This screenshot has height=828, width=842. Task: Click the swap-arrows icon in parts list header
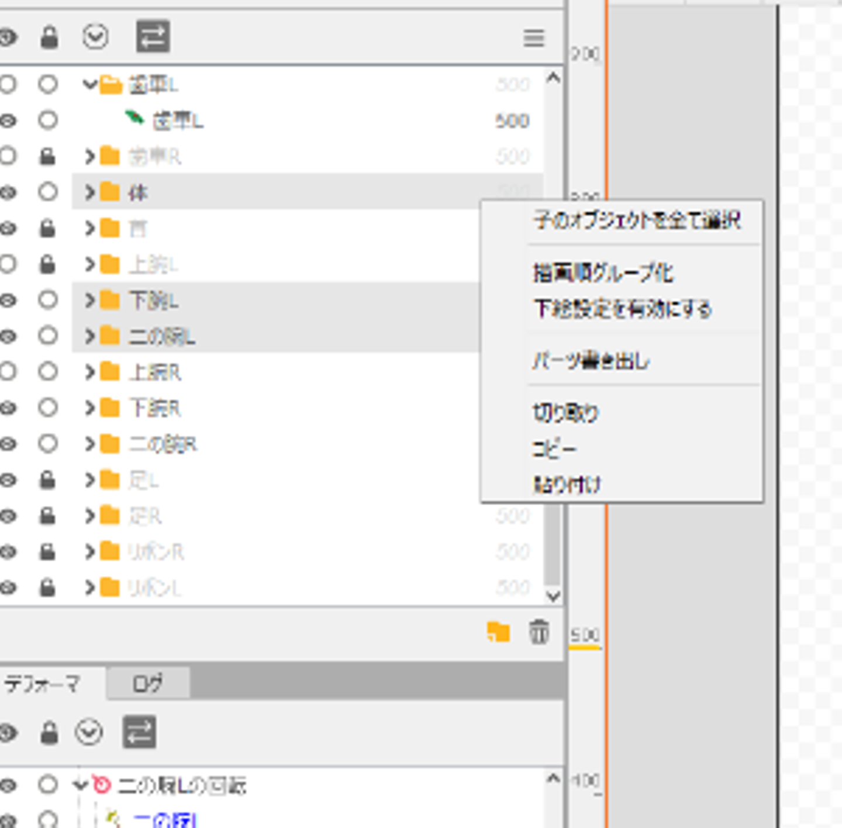tap(153, 36)
